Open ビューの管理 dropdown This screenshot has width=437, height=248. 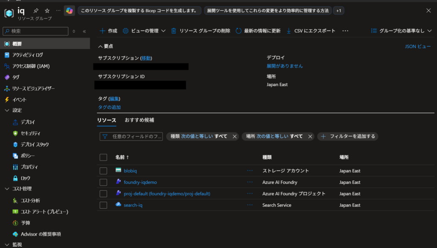coord(144,31)
